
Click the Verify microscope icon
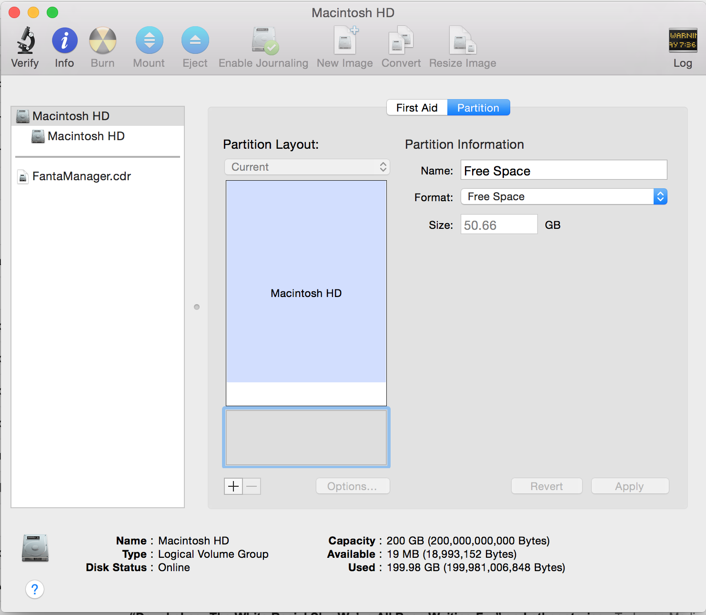tap(25, 41)
